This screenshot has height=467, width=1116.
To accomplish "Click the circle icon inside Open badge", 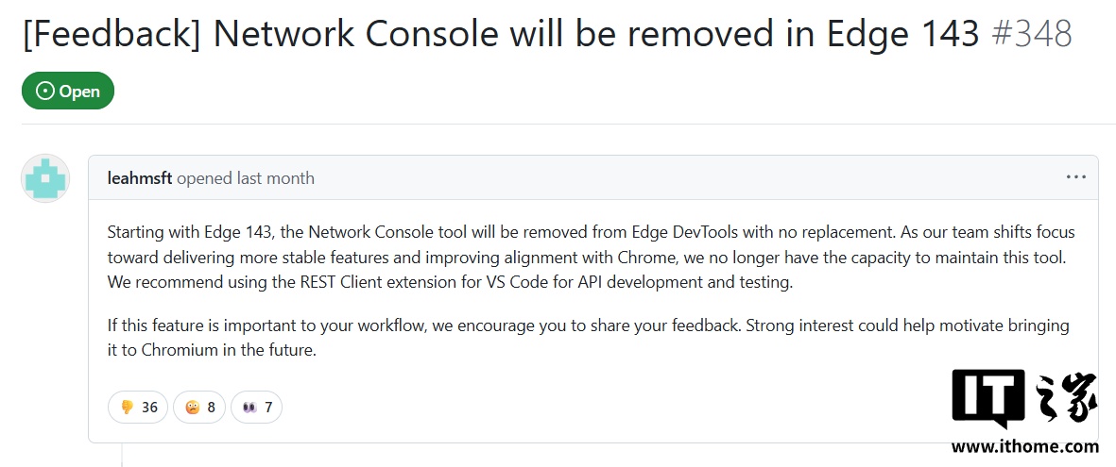I will 44,92.
